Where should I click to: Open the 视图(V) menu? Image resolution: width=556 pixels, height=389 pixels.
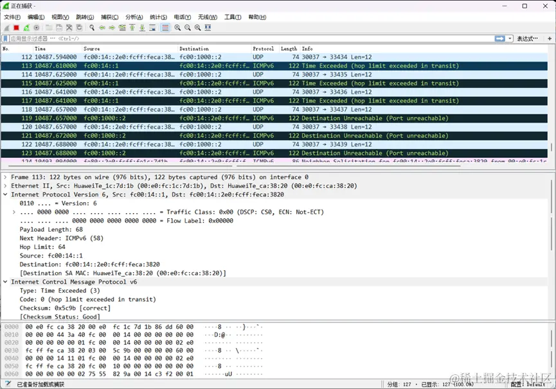(60, 17)
